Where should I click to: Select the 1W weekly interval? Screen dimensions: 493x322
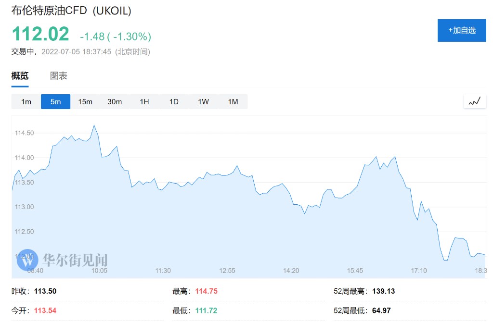(203, 101)
